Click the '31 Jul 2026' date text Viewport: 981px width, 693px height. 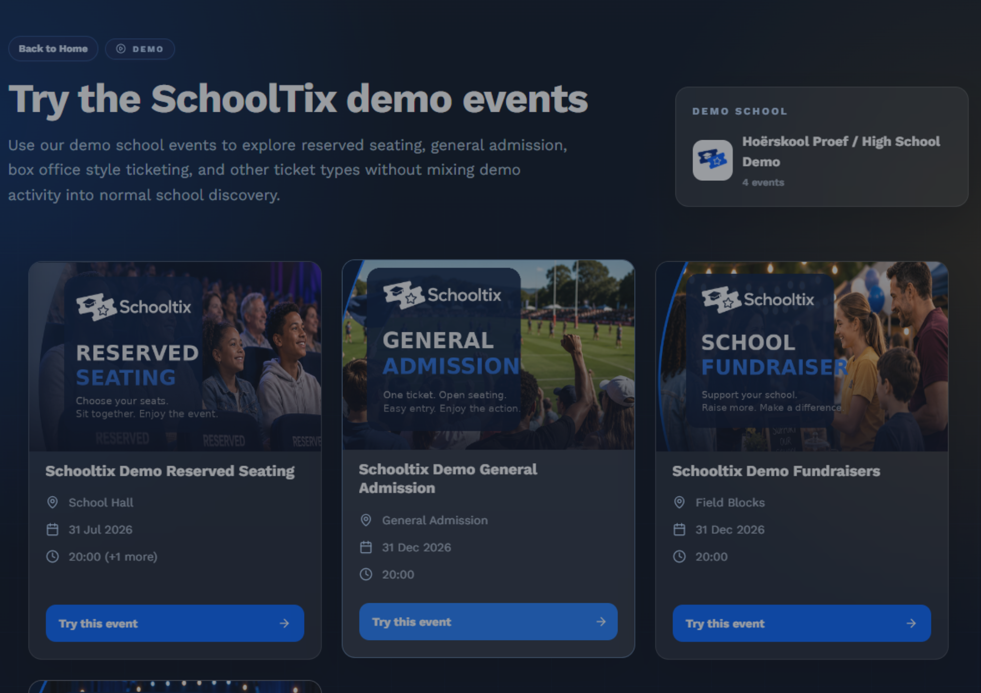101,529
